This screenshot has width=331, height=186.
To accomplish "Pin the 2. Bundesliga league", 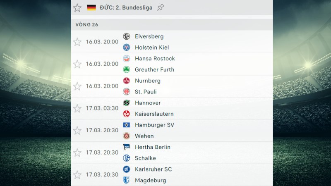I will coord(161,7).
